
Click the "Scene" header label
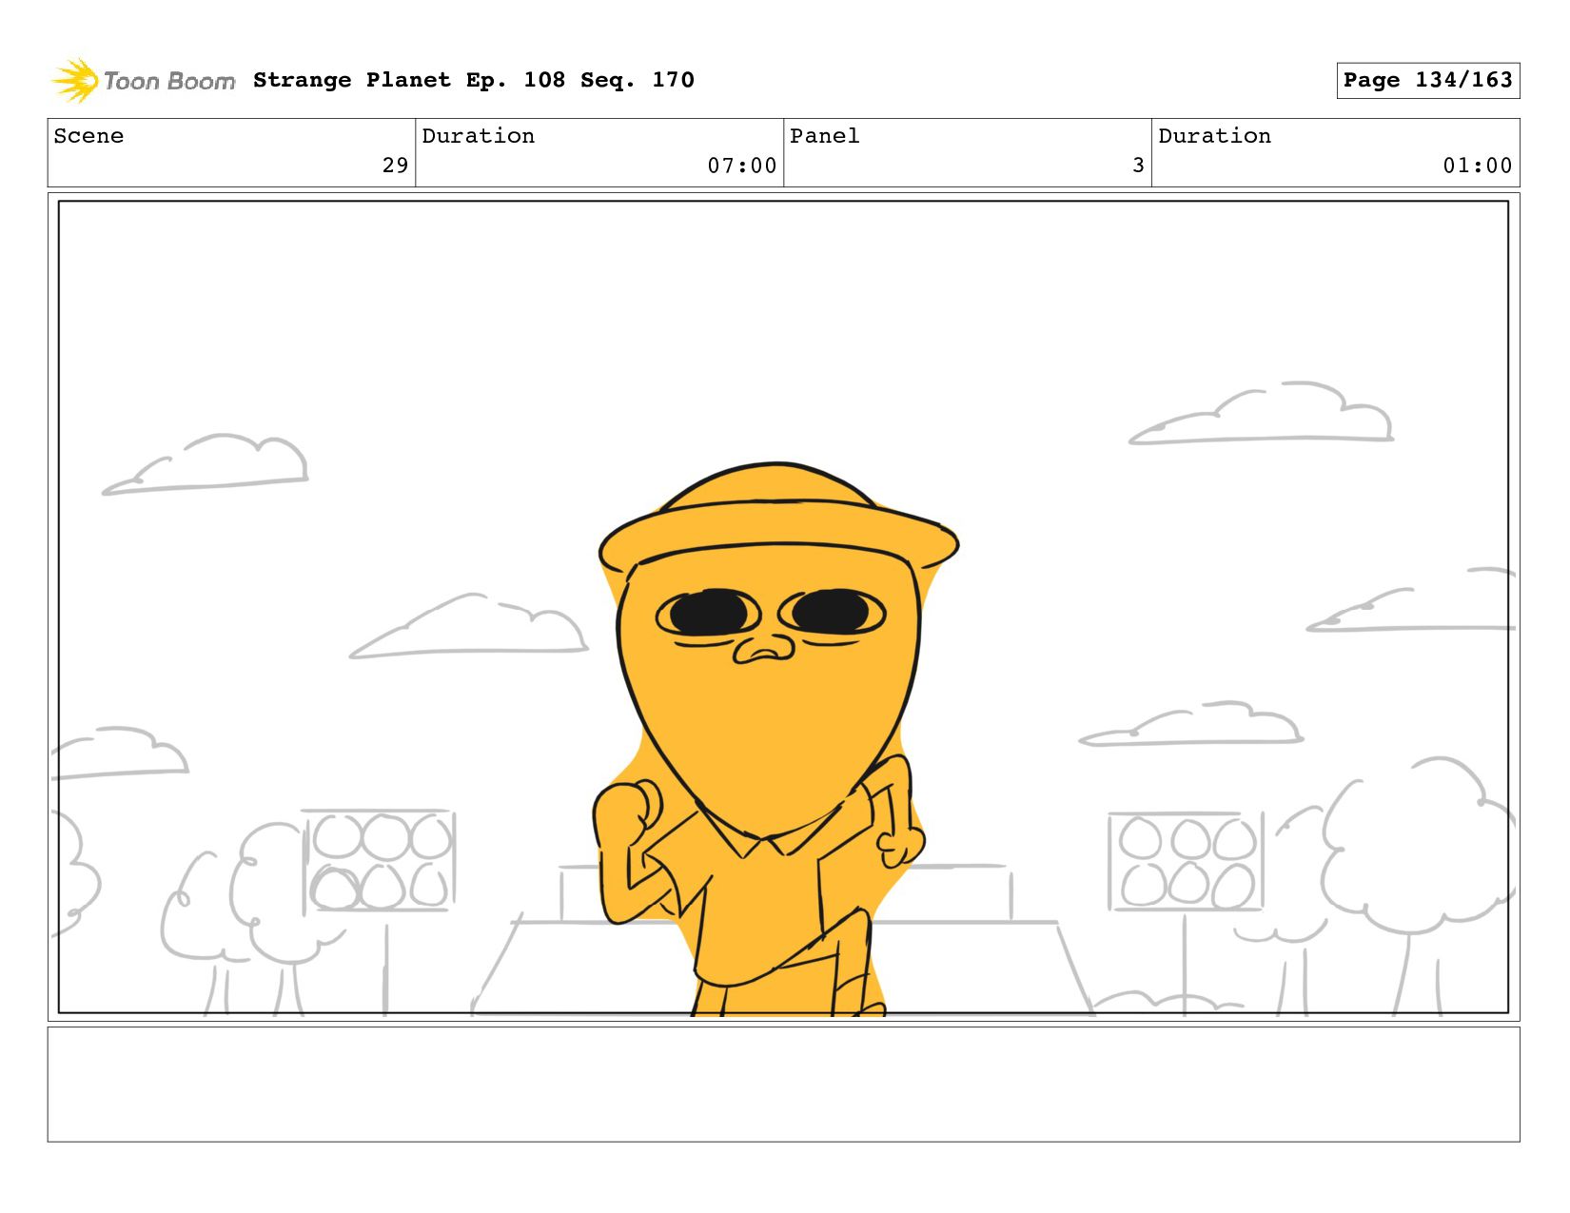point(88,136)
